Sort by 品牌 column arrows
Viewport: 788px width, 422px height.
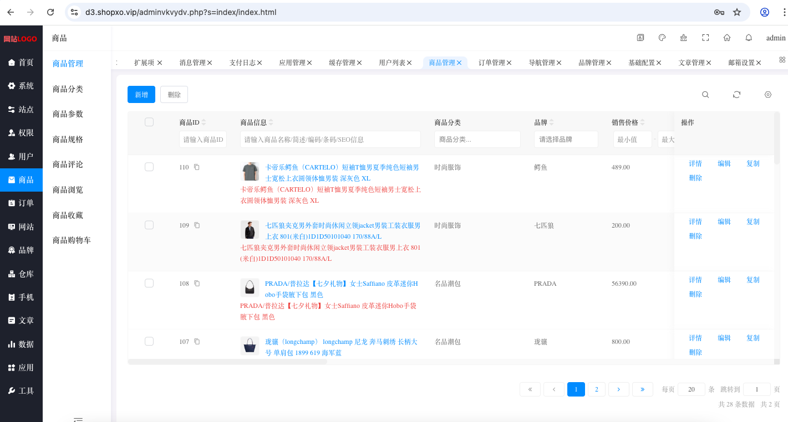tap(552, 122)
